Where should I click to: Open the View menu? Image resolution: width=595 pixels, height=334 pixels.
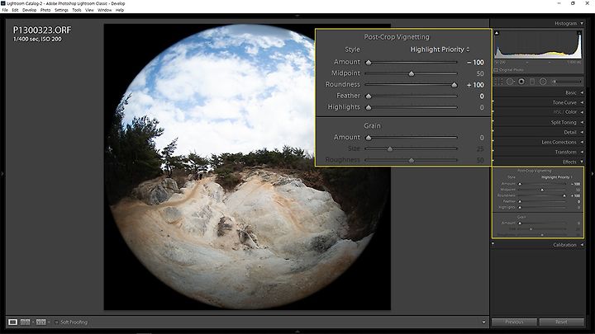[x=89, y=10]
